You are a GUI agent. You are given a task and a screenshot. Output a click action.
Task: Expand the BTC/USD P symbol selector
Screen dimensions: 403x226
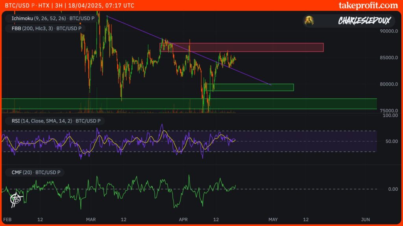(17, 5)
